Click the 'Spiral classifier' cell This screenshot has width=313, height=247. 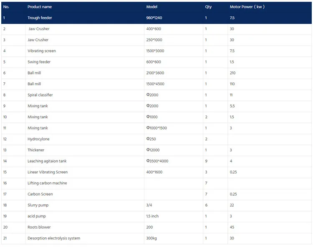[x=40, y=95]
